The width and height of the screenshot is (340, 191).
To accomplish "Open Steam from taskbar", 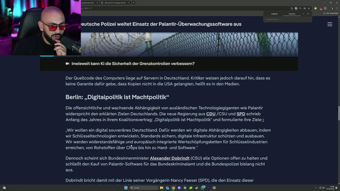I will click(x=197, y=188).
